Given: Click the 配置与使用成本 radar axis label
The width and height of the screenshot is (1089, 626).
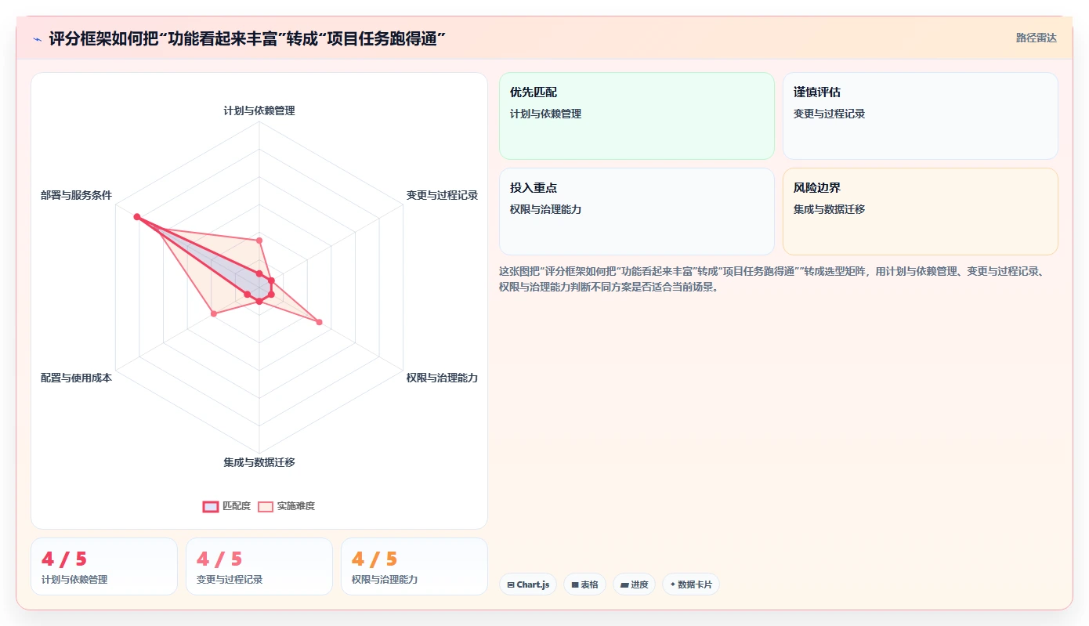Looking at the screenshot, I should [76, 378].
